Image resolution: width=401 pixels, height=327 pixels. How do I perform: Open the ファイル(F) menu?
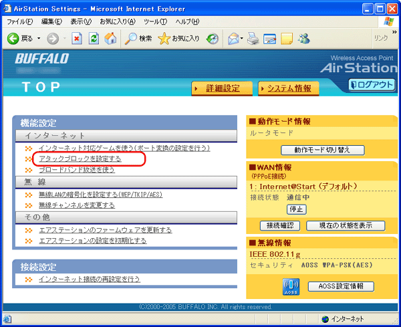tap(20, 21)
